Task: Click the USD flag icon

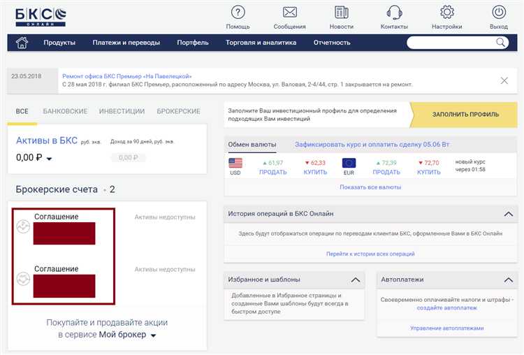Action: (x=235, y=163)
